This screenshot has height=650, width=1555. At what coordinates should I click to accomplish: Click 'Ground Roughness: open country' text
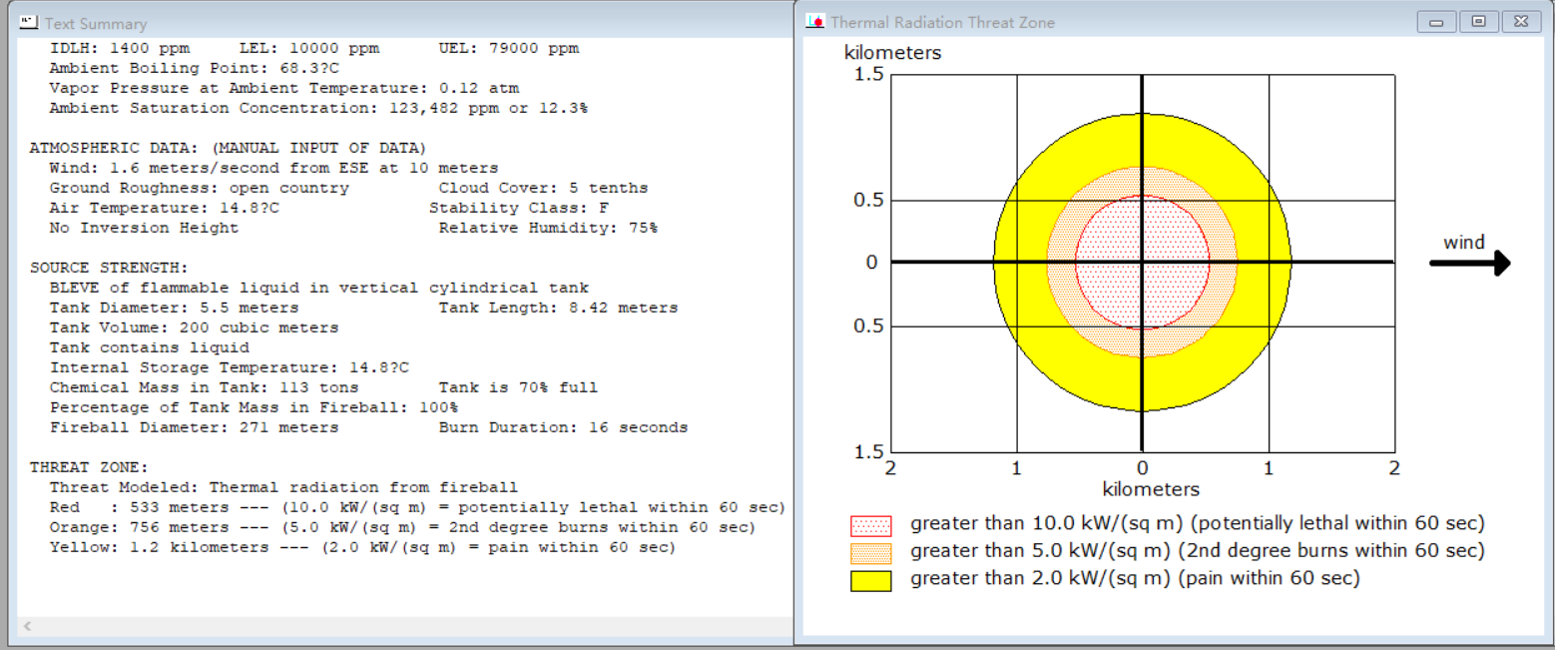coord(200,188)
